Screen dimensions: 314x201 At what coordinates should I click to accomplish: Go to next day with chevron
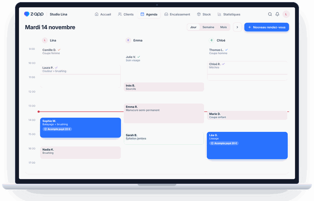[x=237, y=27]
